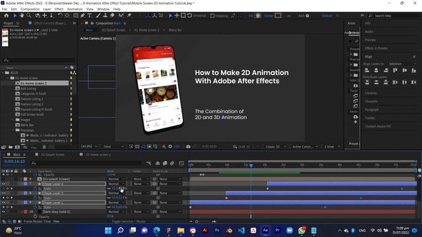Select the Brush tool
422x237 pixels.
(x=98, y=16)
